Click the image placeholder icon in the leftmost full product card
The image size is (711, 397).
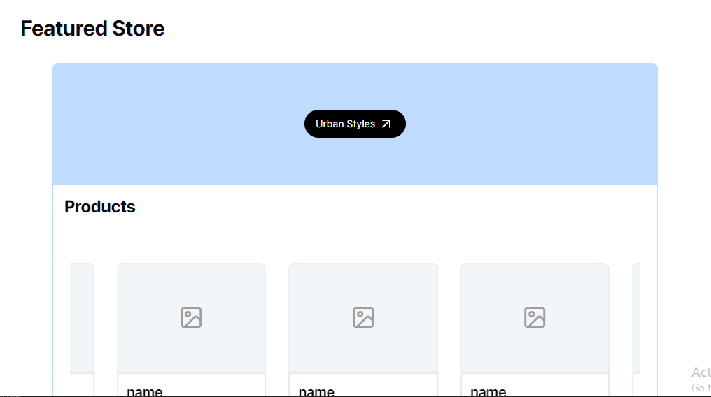coord(191,317)
